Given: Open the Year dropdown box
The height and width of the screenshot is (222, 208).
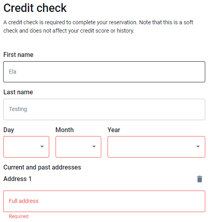Looking at the screenshot, I should coord(156,147).
